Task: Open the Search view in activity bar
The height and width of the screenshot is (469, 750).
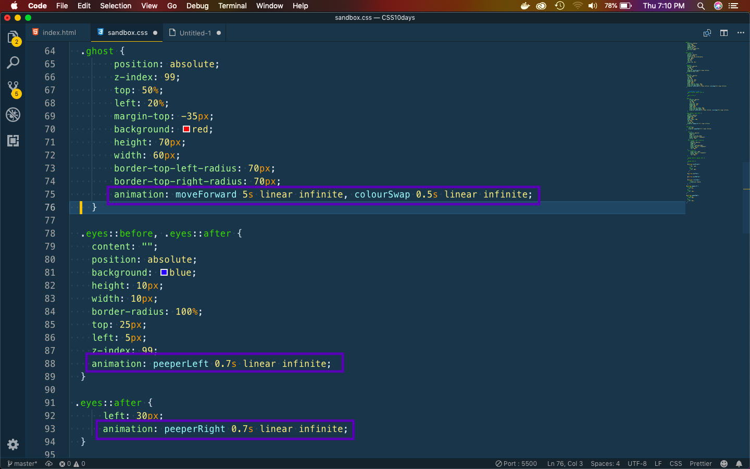Action: click(13, 63)
